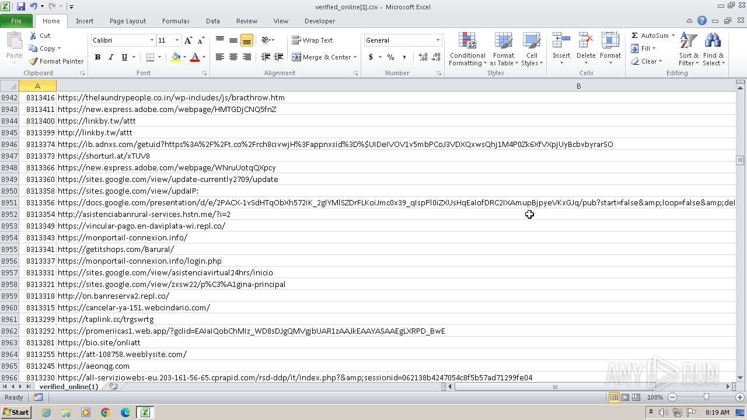Viewport: 747px width, 420px height.
Task: Switch to the Formulas tab
Action: 176,21
